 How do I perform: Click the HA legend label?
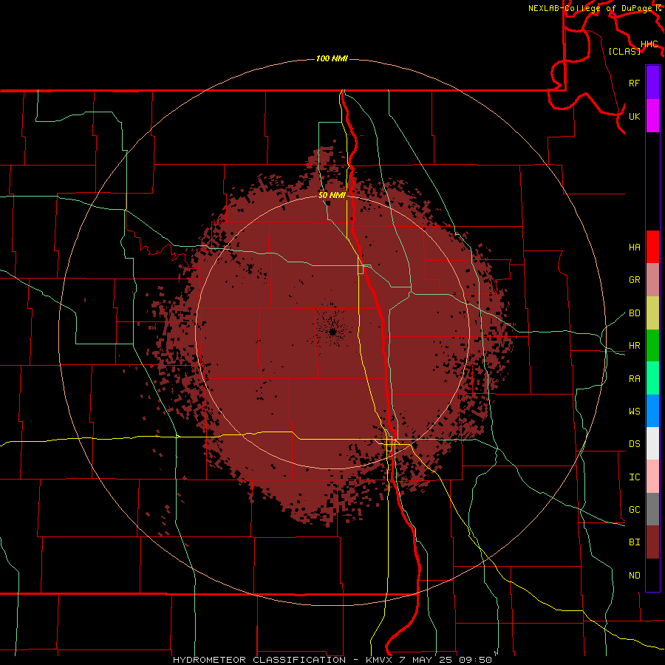coord(634,247)
